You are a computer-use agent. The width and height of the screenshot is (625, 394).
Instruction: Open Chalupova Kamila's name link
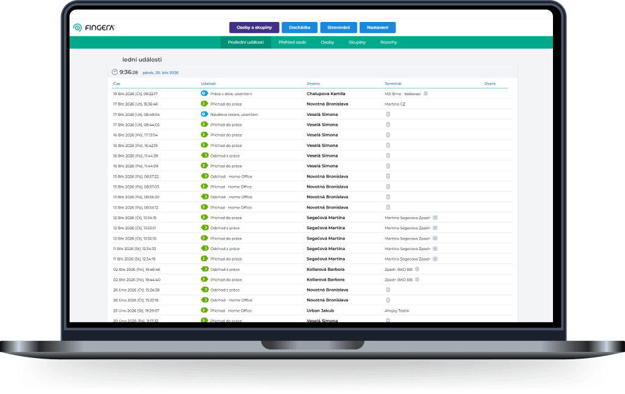(325, 93)
